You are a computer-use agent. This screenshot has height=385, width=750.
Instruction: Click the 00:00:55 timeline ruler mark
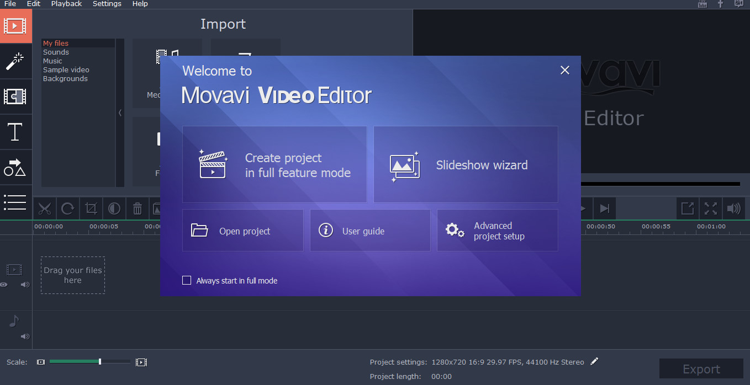(656, 227)
